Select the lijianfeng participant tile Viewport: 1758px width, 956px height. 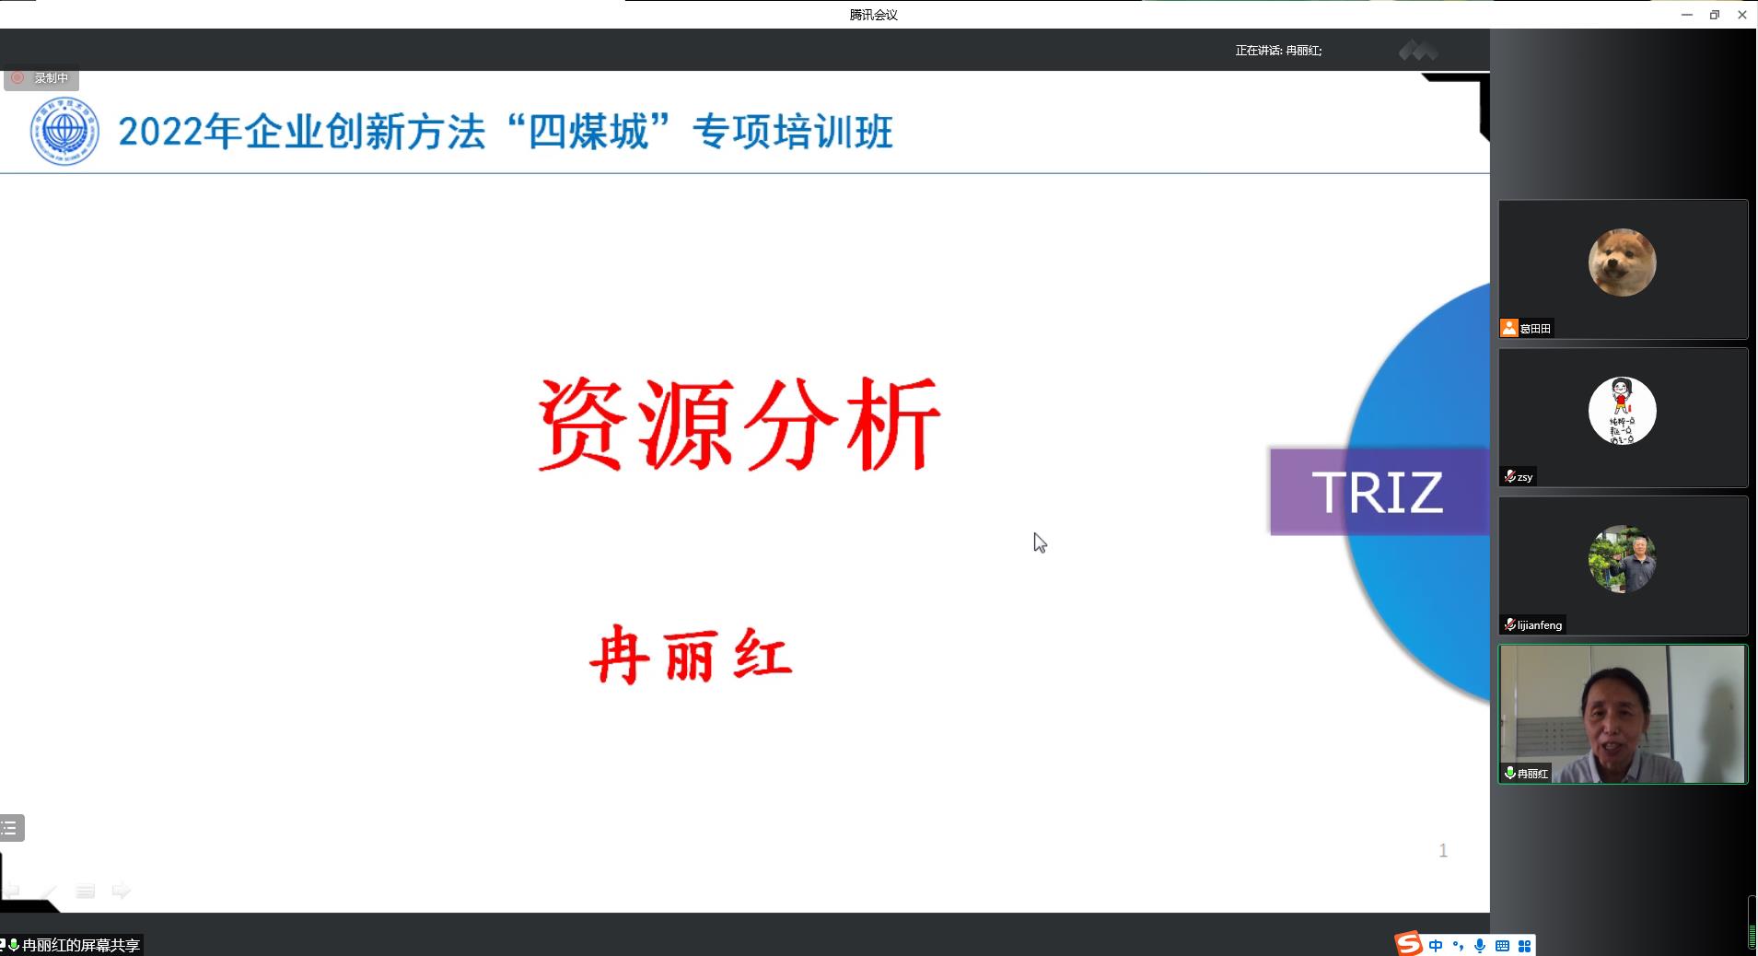(x=1623, y=565)
